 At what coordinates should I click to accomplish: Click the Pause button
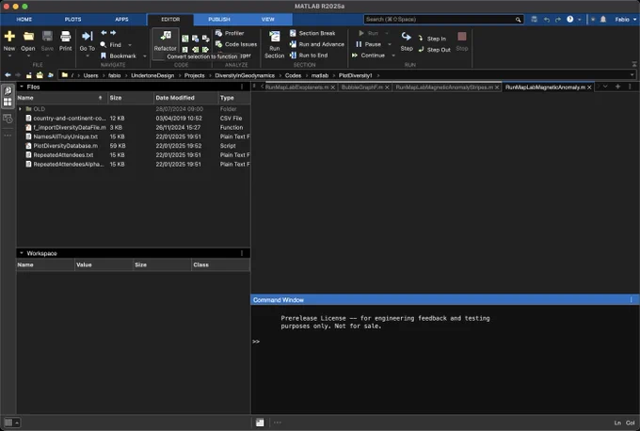[369, 44]
